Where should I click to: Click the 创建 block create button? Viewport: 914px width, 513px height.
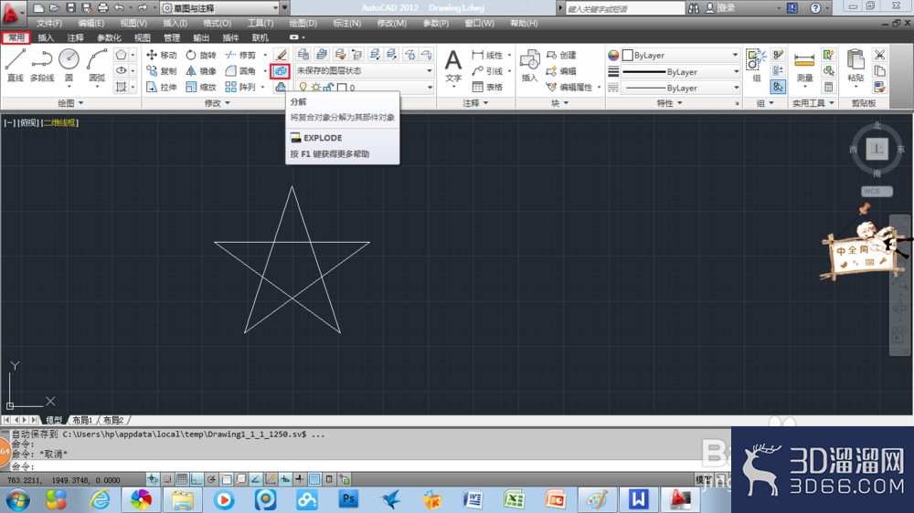(561, 55)
